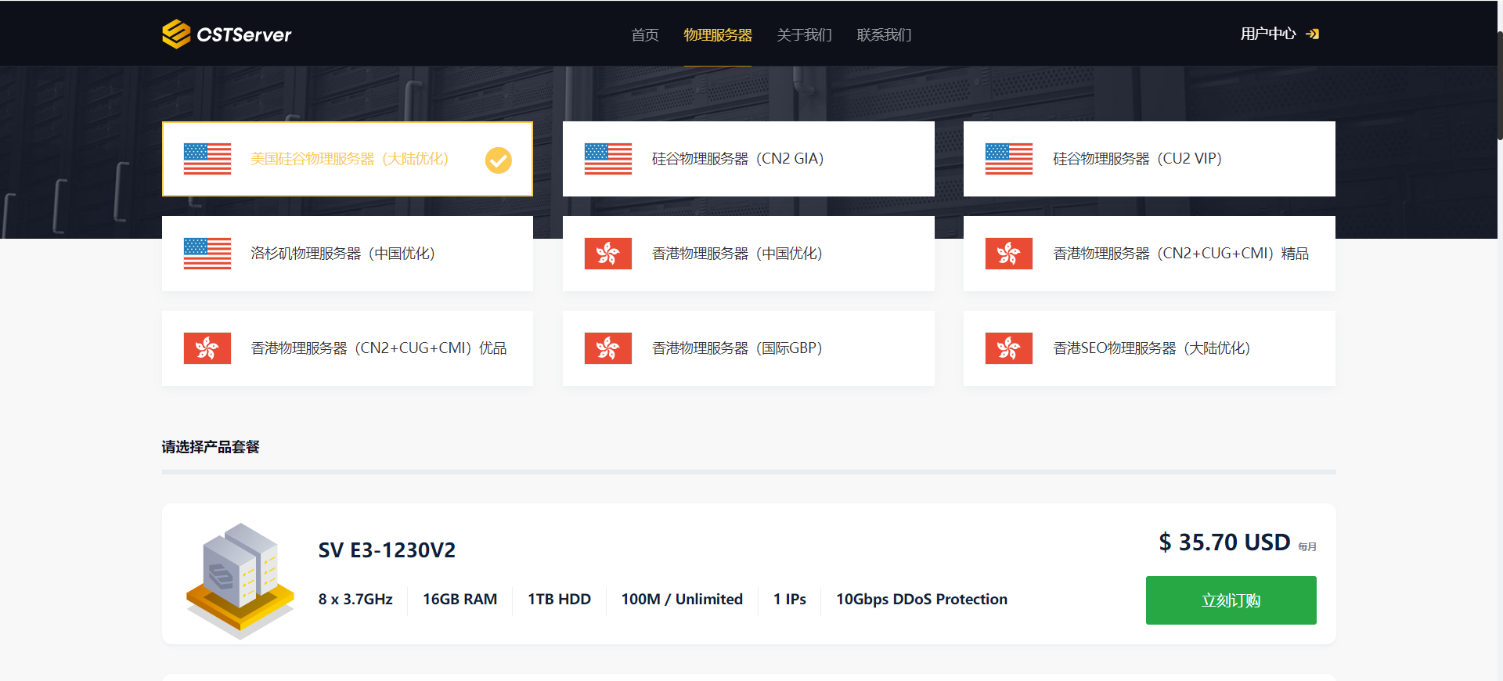
Task: Go to 联系我们 contact page
Action: (x=884, y=34)
